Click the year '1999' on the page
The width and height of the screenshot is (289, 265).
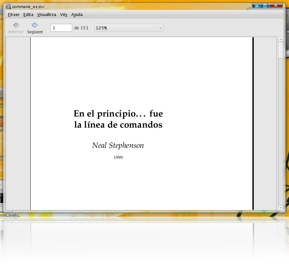click(118, 157)
